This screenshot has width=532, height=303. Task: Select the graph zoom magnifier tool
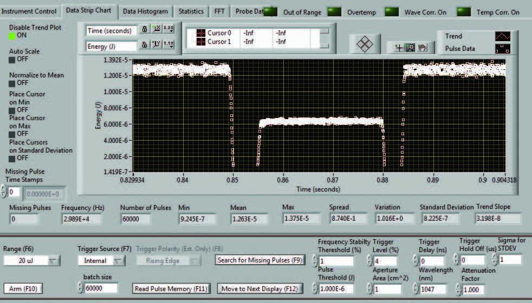coord(411,48)
